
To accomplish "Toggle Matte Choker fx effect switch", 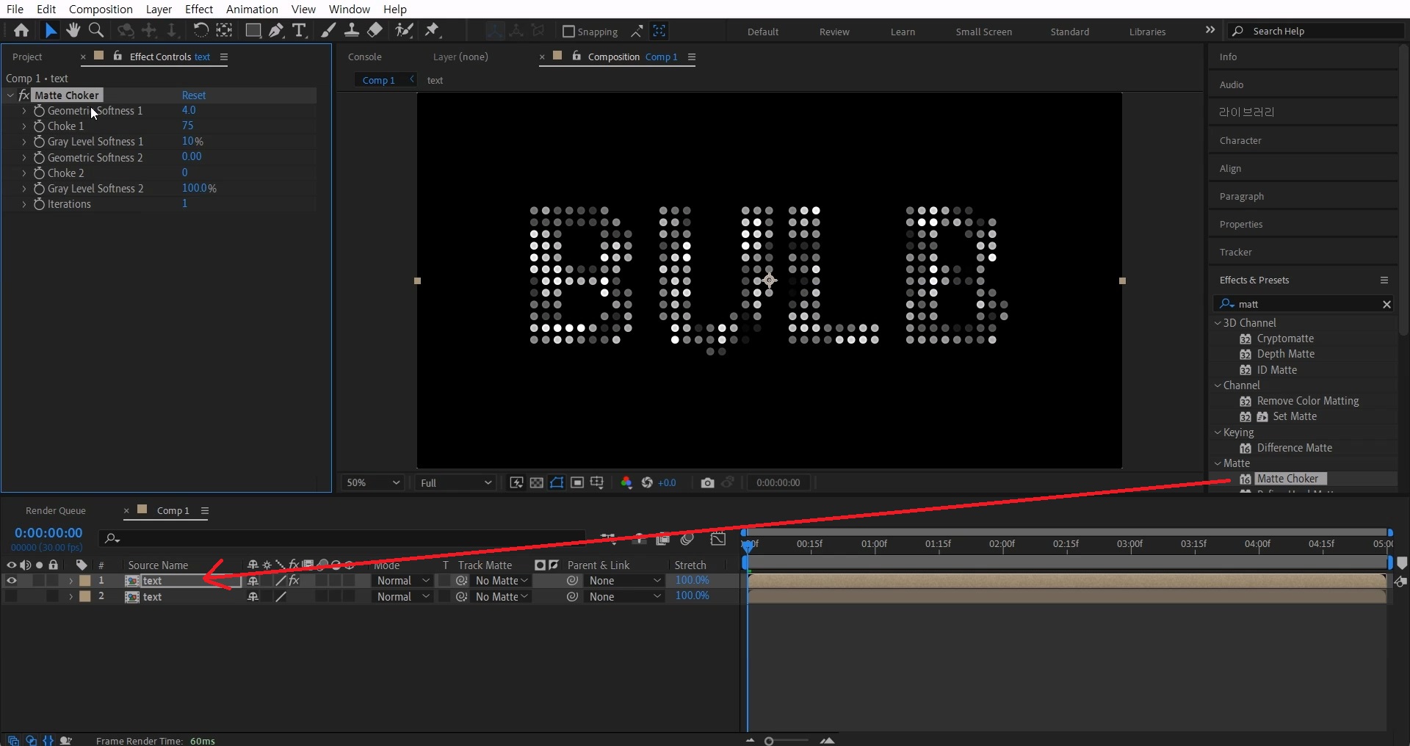I will point(23,95).
